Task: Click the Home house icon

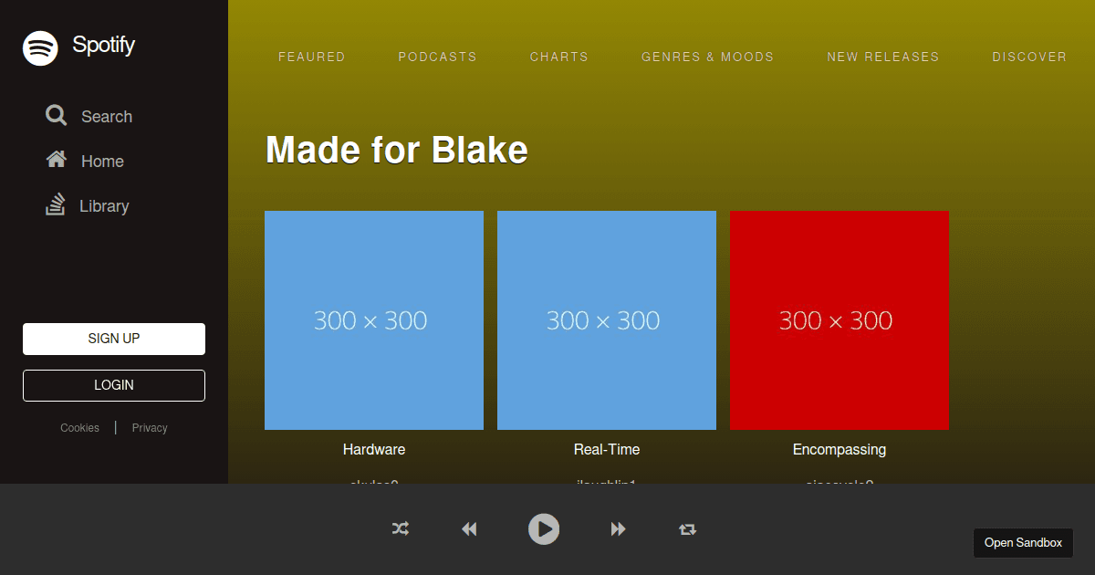Action: coord(57,160)
